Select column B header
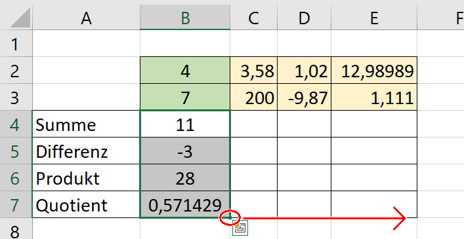This screenshot has height=239, width=464. [185, 18]
